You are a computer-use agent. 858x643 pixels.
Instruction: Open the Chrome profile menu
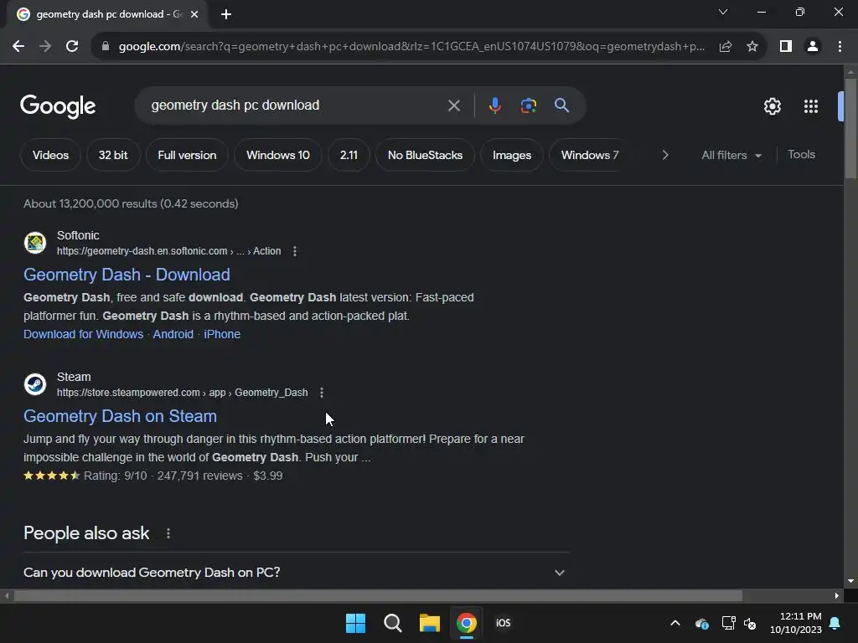click(813, 47)
